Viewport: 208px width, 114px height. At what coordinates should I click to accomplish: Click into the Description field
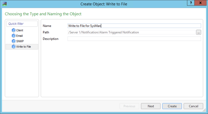134,39
